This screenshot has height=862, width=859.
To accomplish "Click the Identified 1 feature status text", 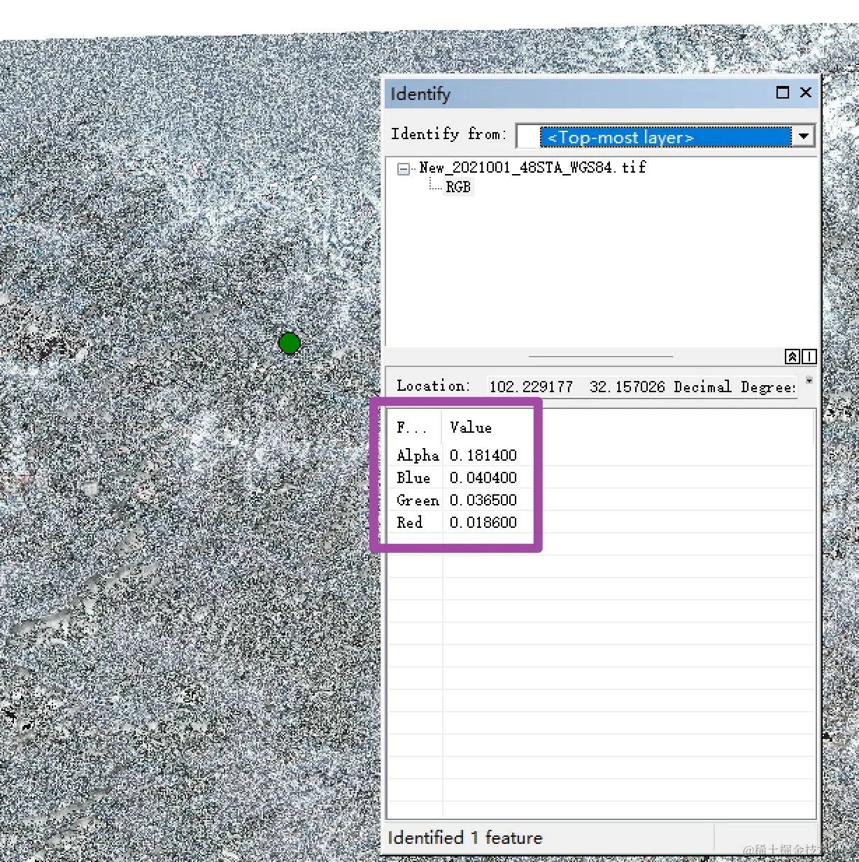I will pos(465,838).
